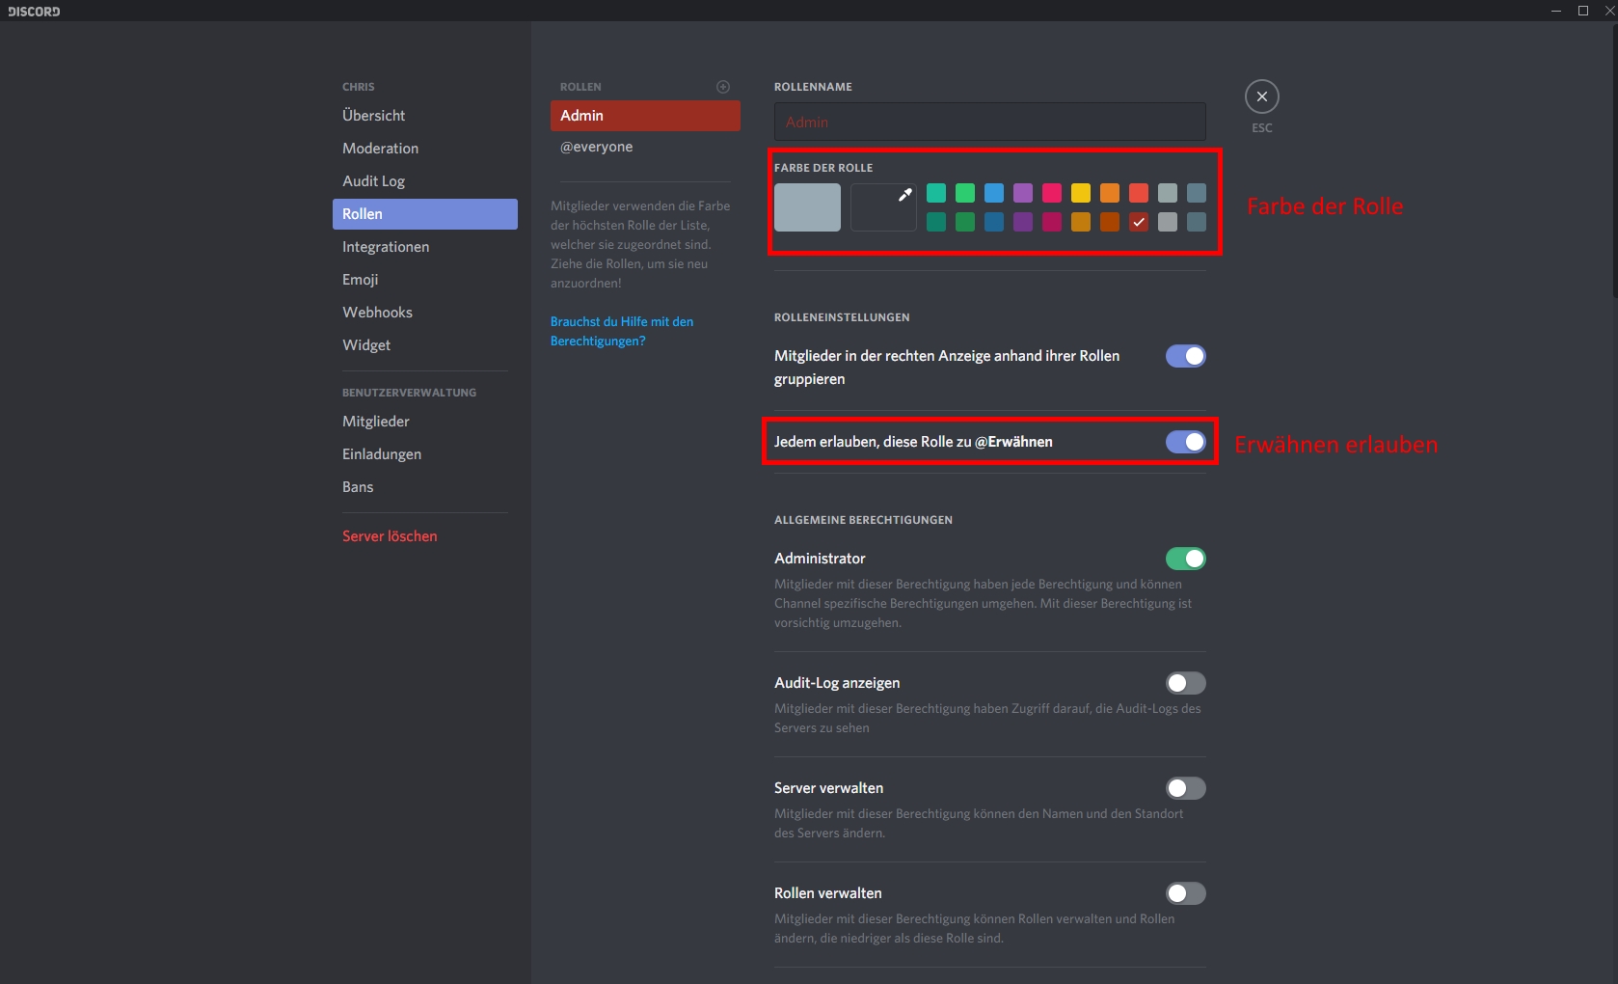Viewport: 1618px width, 984px height.
Task: Select the default gray role color swatch
Action: pyautogui.click(x=807, y=207)
